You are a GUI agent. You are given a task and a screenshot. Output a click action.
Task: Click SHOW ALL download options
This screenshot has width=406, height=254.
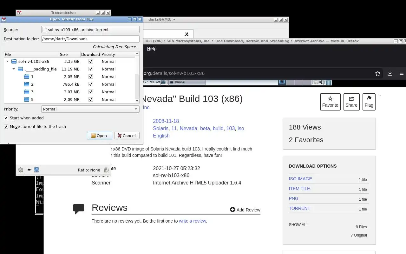pos(298,224)
